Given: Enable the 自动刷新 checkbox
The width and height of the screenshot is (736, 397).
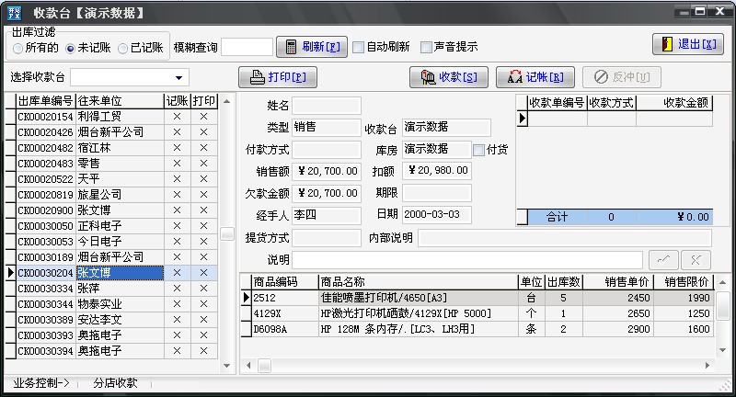Looking at the screenshot, I should coord(358,48).
